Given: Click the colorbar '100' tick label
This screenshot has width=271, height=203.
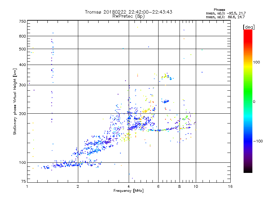Looking at the screenshot, I should [x=256, y=62].
